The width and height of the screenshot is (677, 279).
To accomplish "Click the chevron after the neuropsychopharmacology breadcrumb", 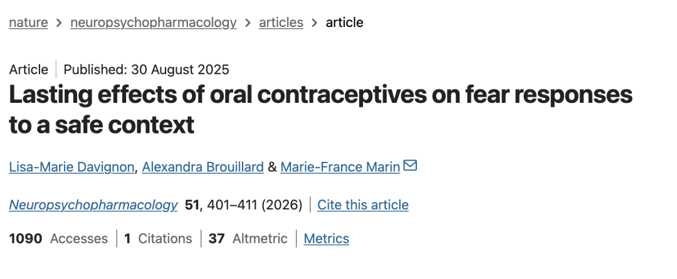I will [248, 23].
